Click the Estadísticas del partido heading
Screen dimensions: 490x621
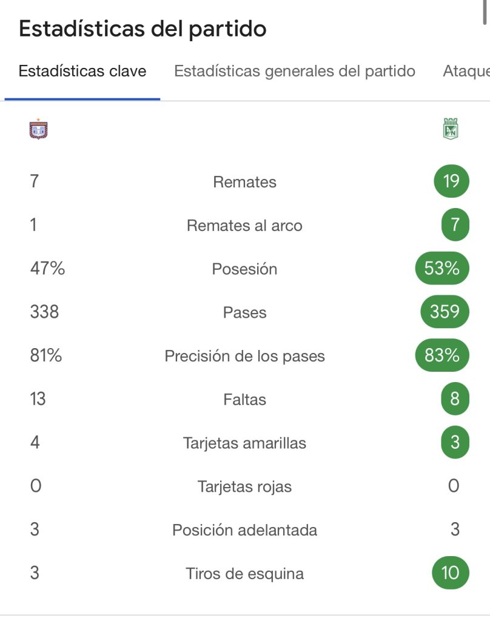tap(143, 29)
